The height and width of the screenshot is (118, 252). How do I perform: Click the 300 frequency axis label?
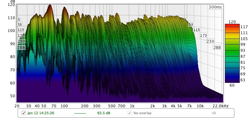[97, 106]
